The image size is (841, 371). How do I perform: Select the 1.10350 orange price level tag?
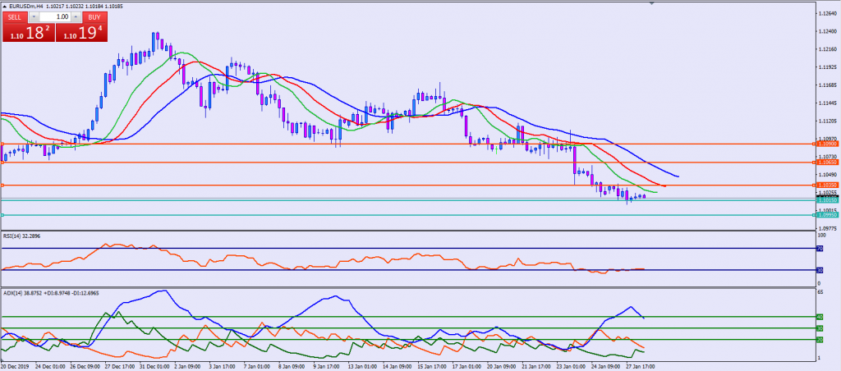pyautogui.click(x=826, y=185)
